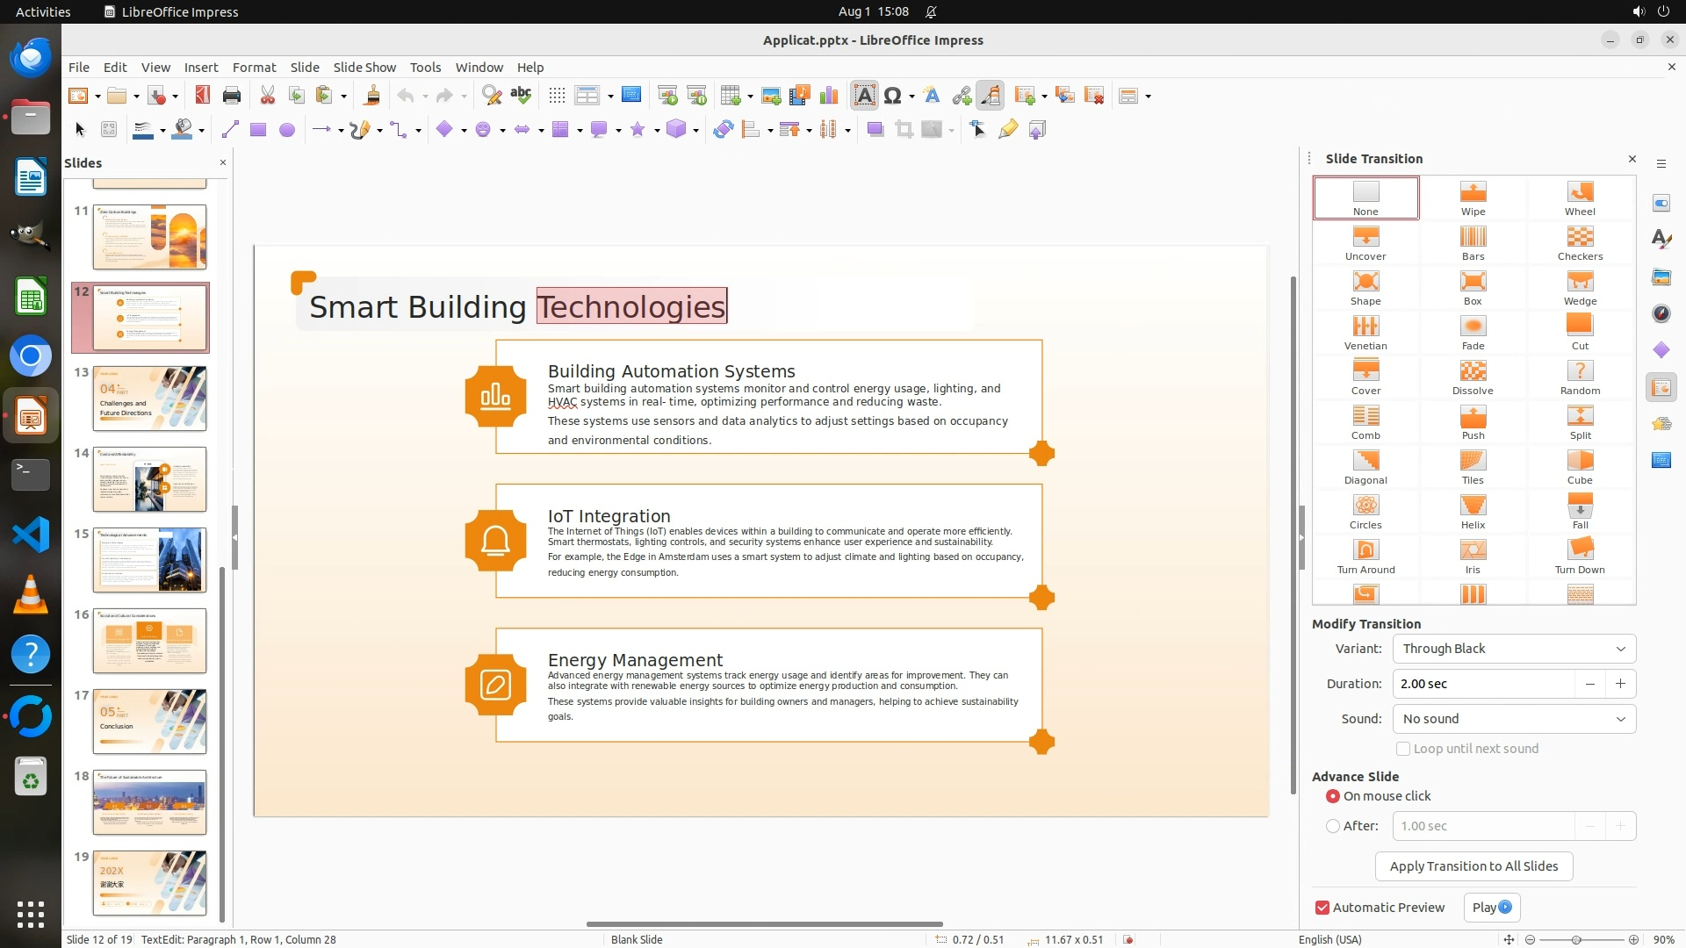The width and height of the screenshot is (1686, 948).
Task: Click Insert Special Character omega icon
Action: (x=893, y=96)
